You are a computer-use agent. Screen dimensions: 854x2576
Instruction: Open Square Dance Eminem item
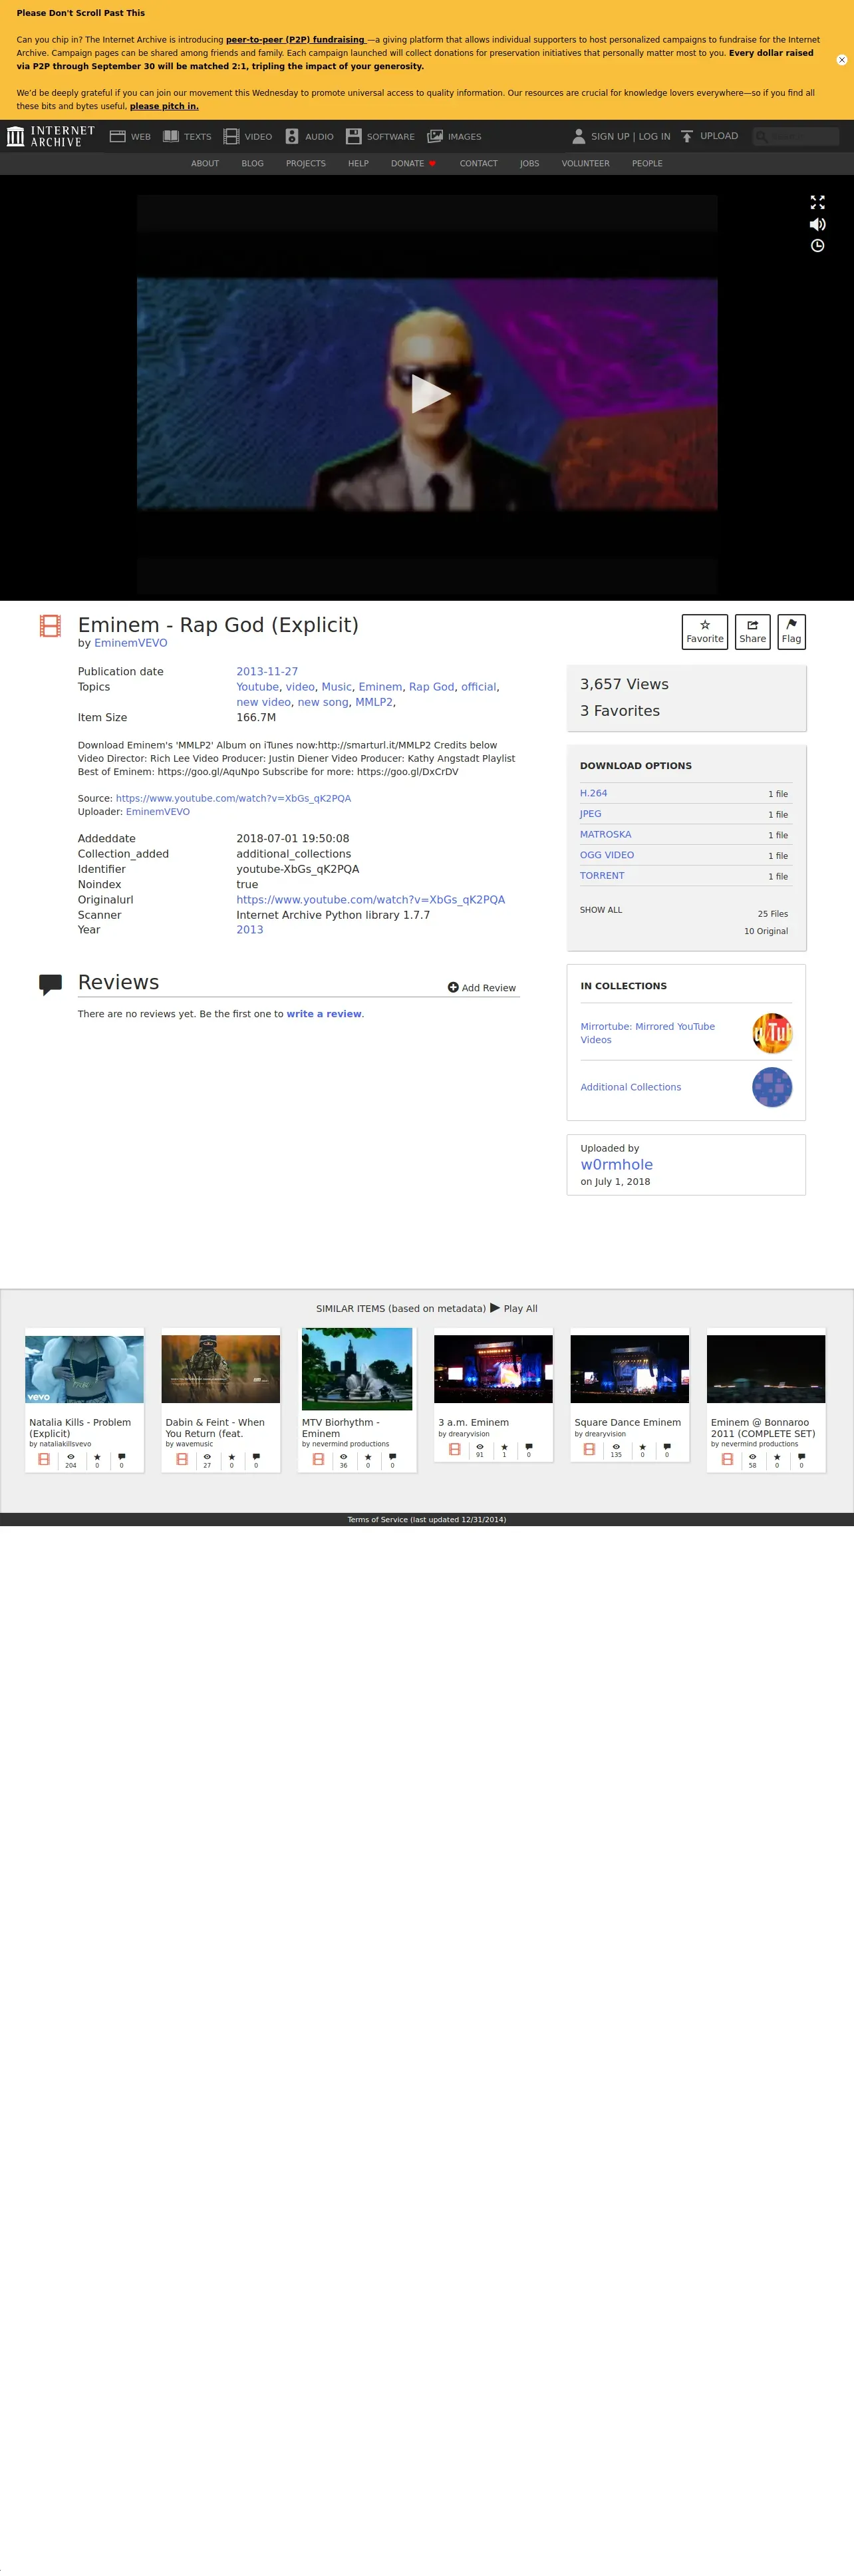coord(630,1395)
